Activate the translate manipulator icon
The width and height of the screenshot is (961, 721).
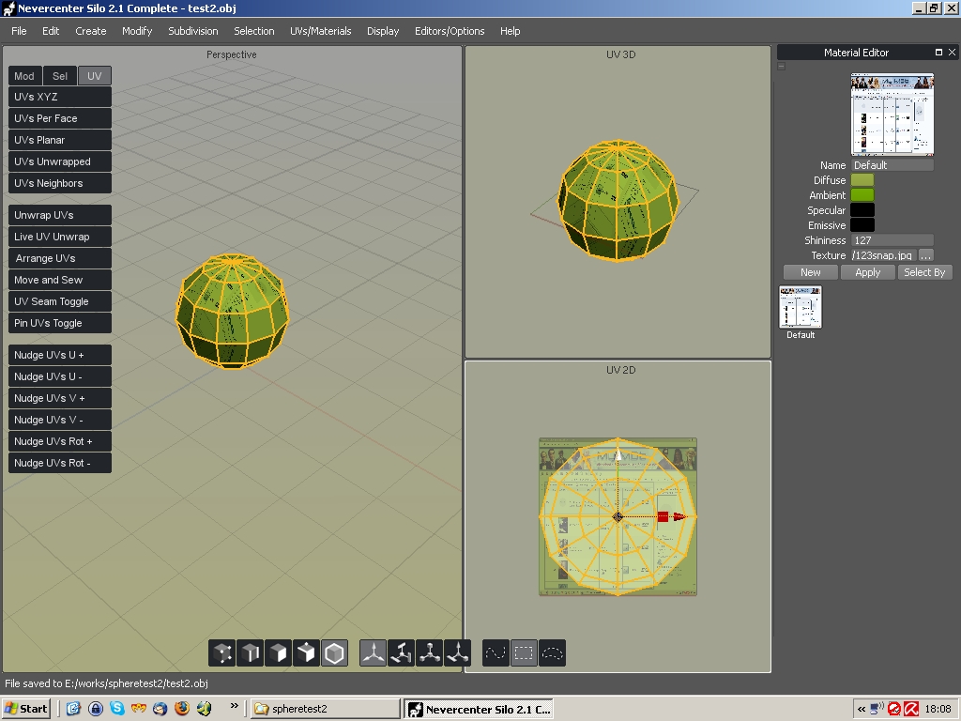(373, 653)
